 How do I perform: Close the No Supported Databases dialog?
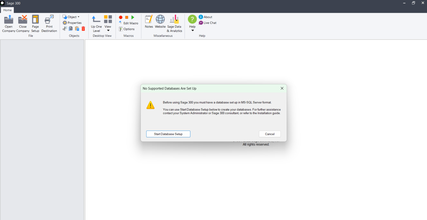(x=282, y=88)
